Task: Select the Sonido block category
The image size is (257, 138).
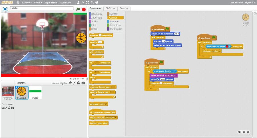Action: [95, 21]
